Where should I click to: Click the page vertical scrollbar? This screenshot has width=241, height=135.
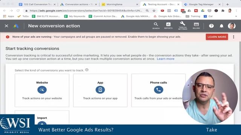click(240, 76)
